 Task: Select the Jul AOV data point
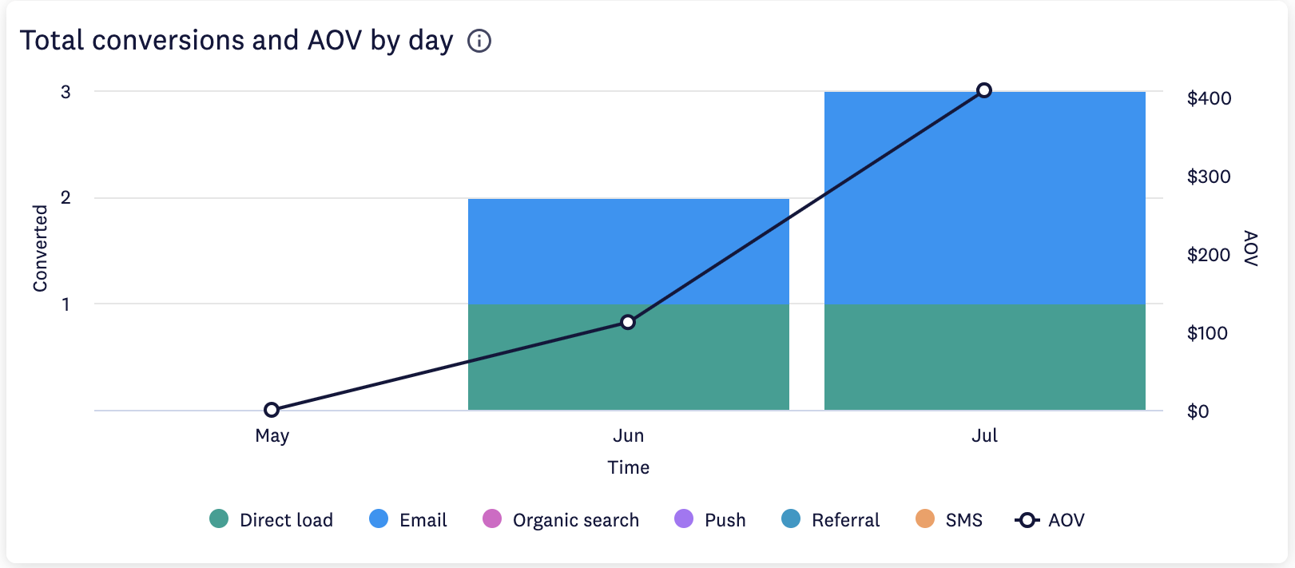[x=984, y=90]
